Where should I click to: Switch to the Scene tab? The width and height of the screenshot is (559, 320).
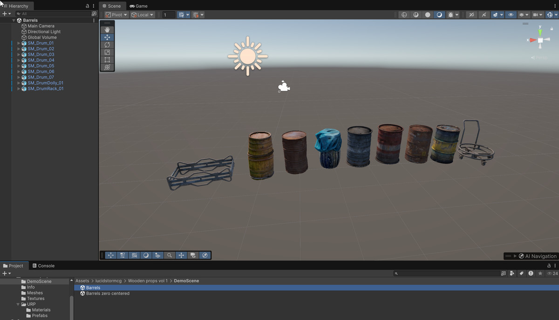(x=111, y=6)
